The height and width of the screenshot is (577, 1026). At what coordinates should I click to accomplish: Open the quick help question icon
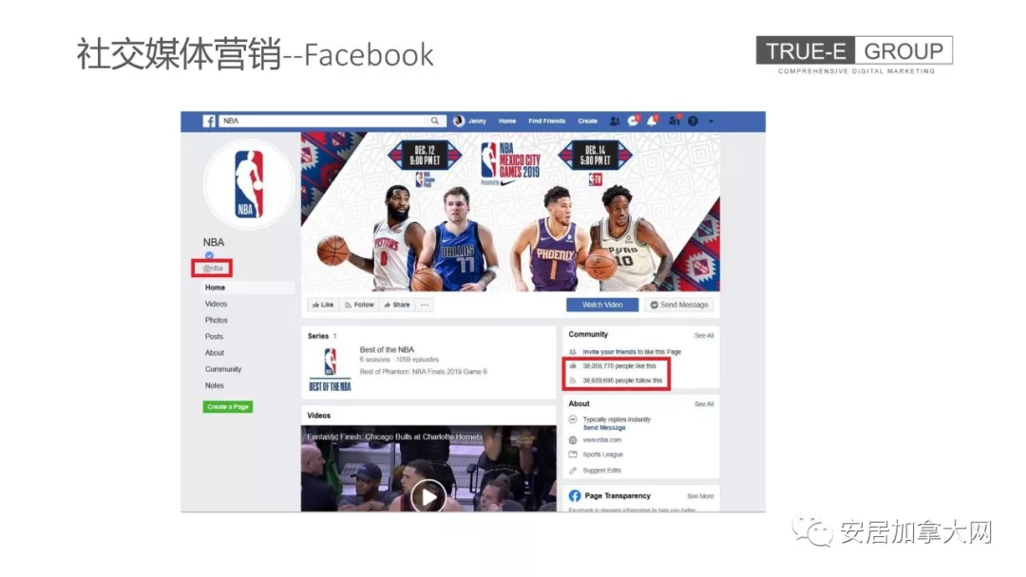693,121
